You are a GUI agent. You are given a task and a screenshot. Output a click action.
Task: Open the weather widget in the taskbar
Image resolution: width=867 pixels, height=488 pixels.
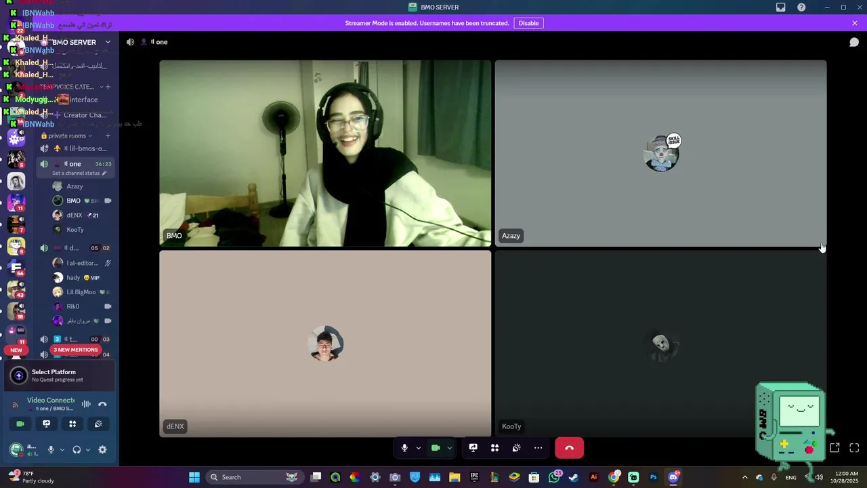[30, 477]
